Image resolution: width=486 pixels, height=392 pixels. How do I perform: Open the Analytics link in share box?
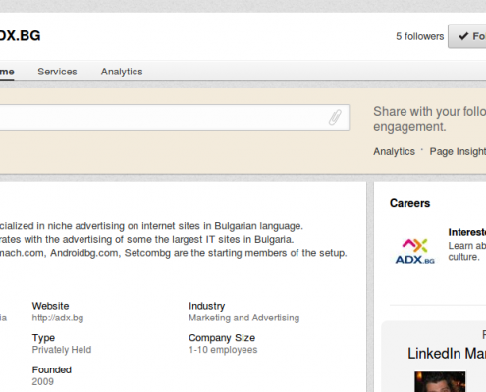click(394, 151)
